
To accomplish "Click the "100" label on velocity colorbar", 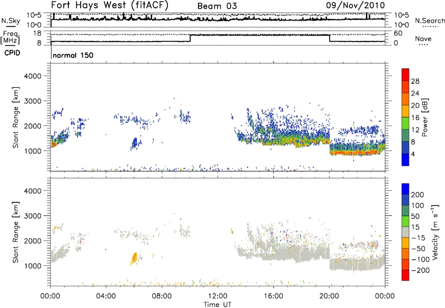I will [418, 206].
